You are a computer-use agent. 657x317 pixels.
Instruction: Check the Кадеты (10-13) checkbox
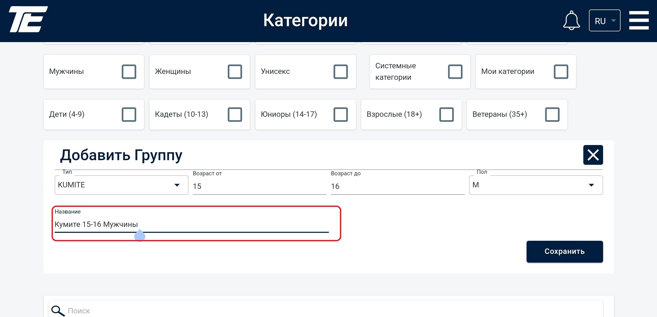235,114
